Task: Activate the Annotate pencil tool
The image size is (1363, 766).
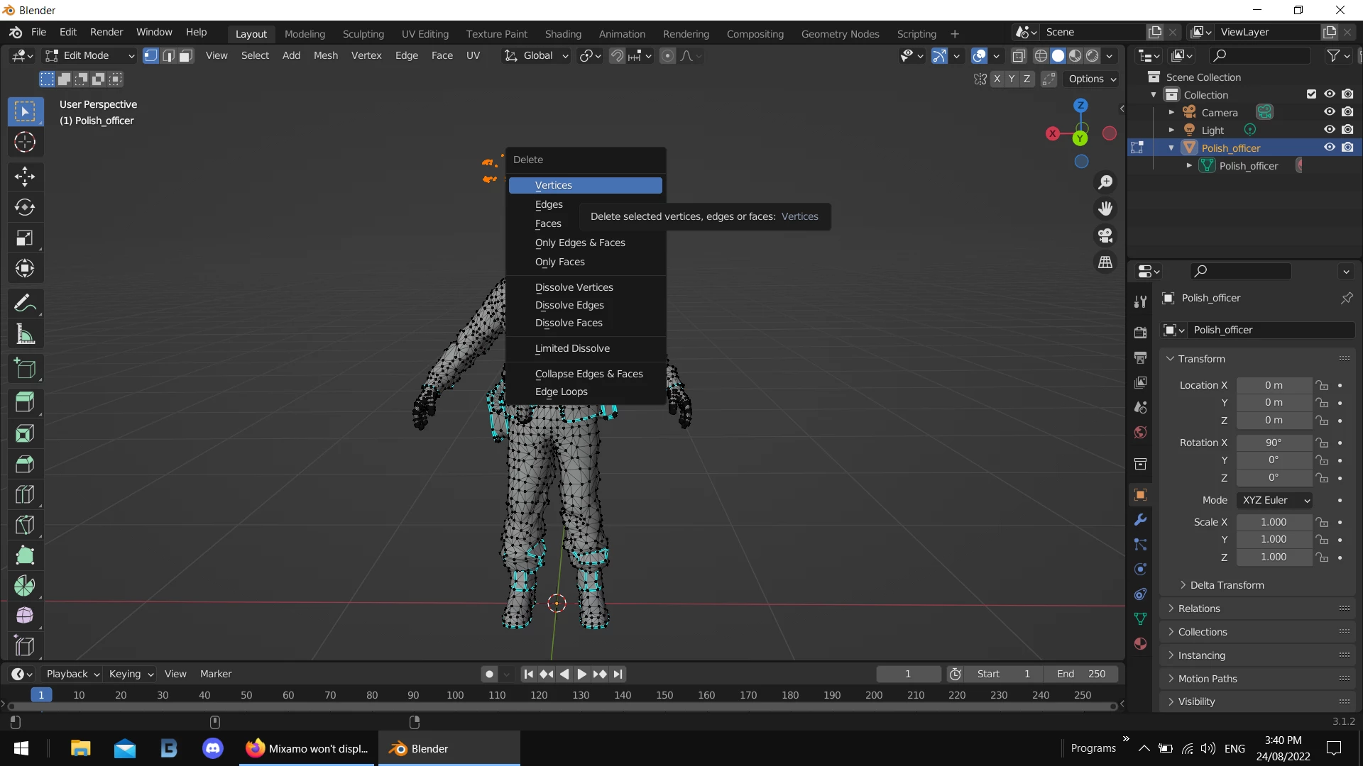Action: 25,304
